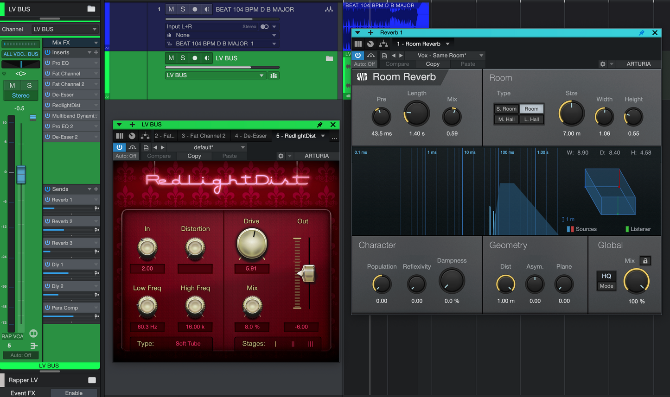Click the pause-like icon near RAP VCA
Screen dimensions: 670x397
point(33,333)
